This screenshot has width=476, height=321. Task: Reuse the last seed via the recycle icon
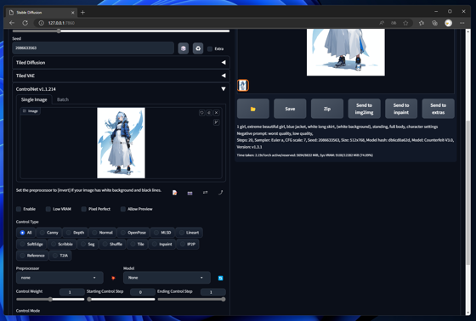tap(198, 48)
